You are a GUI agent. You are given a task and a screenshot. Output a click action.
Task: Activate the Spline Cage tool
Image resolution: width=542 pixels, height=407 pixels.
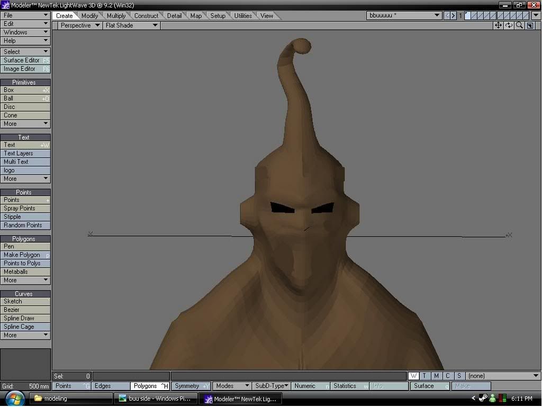coord(25,327)
